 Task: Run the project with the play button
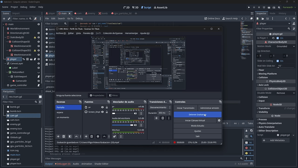[x=249, y=7]
